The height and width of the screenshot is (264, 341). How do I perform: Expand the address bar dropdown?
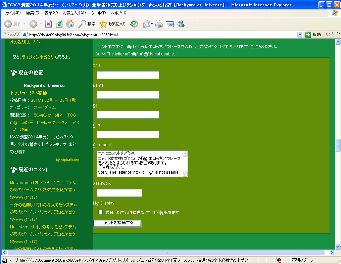point(300,35)
